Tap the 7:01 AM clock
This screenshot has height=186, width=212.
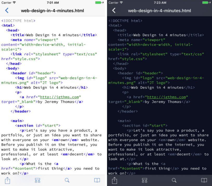click(53, 3)
